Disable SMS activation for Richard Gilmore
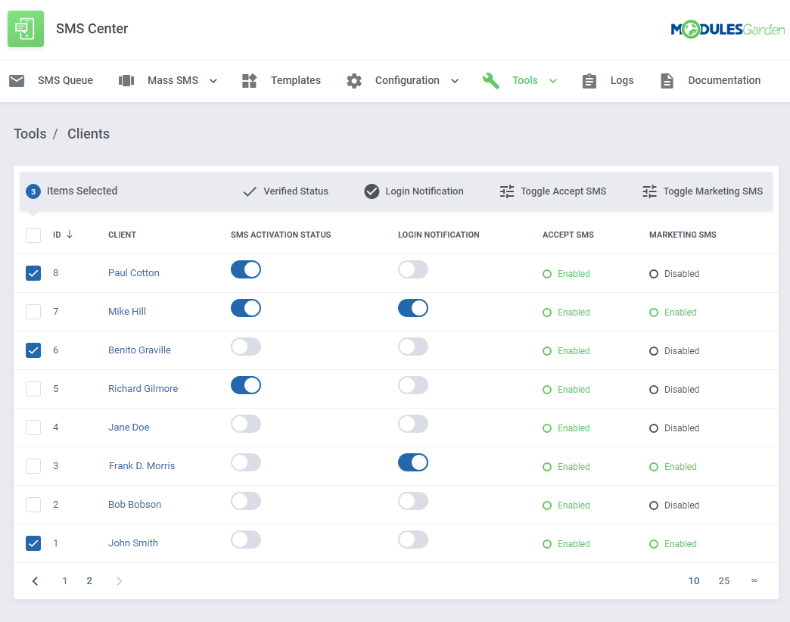Image resolution: width=790 pixels, height=622 pixels. (x=246, y=385)
